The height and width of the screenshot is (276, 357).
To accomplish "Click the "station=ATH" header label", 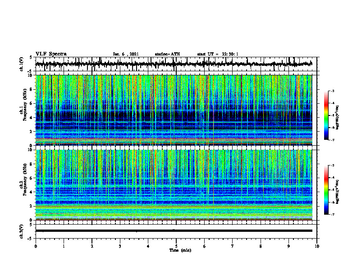I will coord(167,54).
